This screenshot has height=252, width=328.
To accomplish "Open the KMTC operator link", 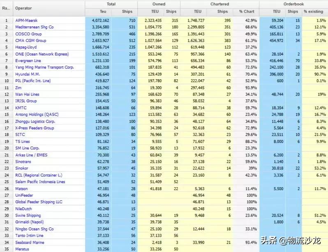I will point(21,108).
